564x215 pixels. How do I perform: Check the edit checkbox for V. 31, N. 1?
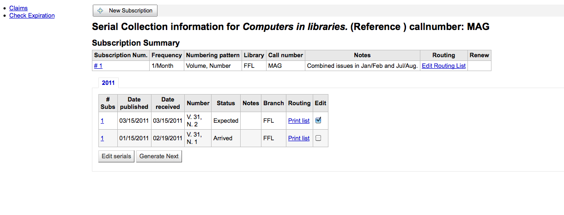point(318,138)
